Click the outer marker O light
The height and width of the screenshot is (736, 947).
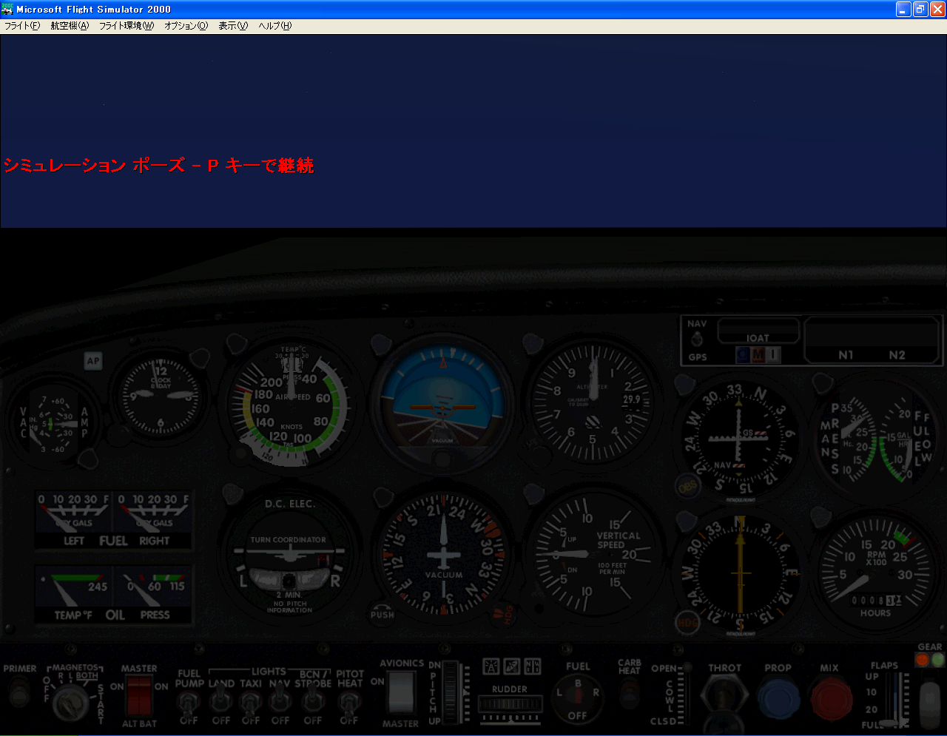743,356
